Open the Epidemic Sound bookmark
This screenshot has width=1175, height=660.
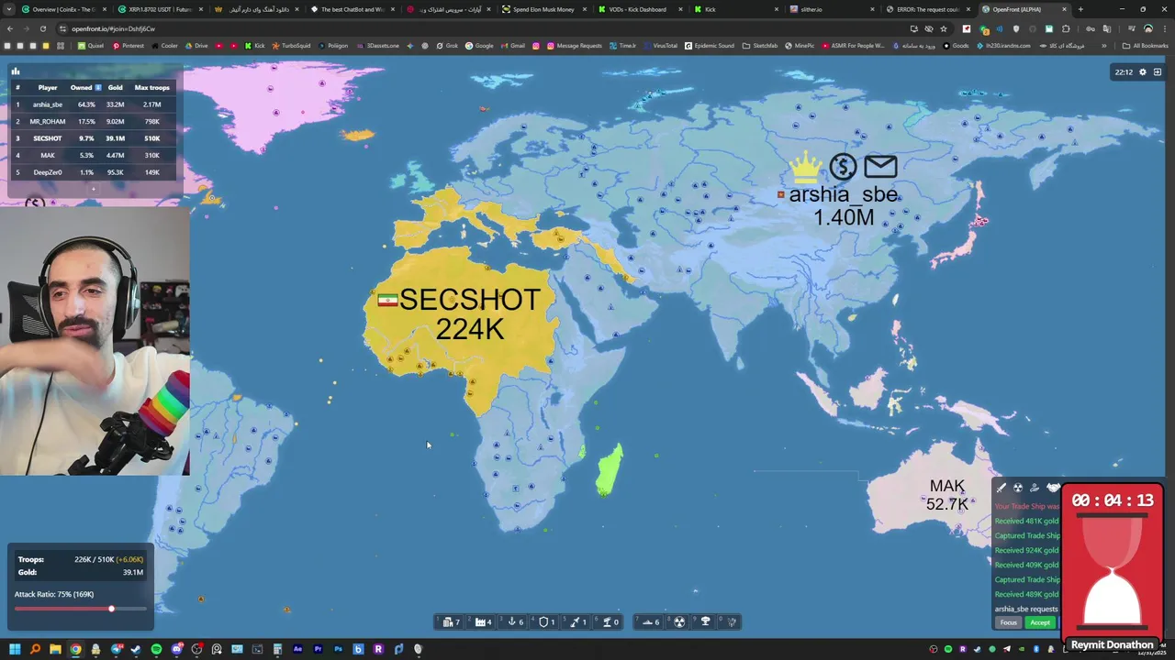710,46
